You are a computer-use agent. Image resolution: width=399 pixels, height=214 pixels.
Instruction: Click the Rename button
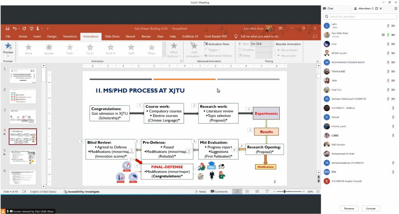tap(349, 209)
